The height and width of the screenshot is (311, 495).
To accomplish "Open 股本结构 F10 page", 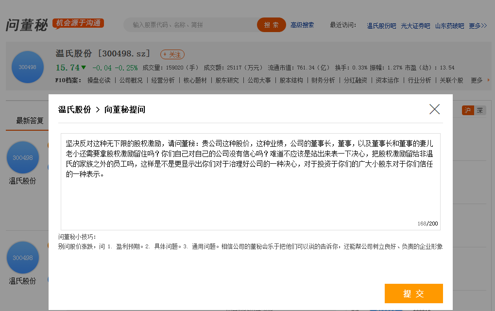I will pyautogui.click(x=291, y=80).
